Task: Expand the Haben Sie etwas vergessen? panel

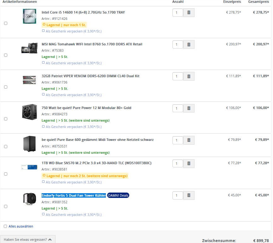Action: [28, 240]
